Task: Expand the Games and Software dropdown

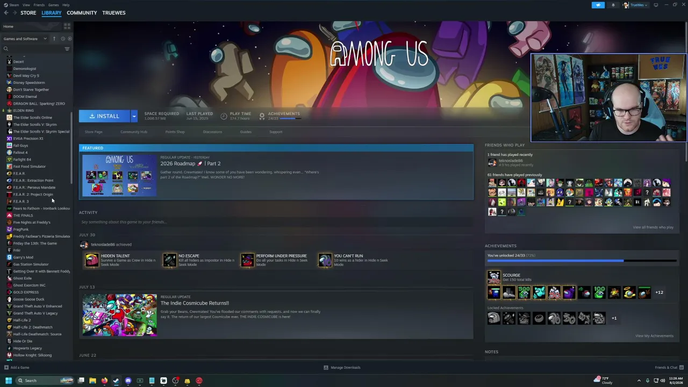Action: point(25,39)
